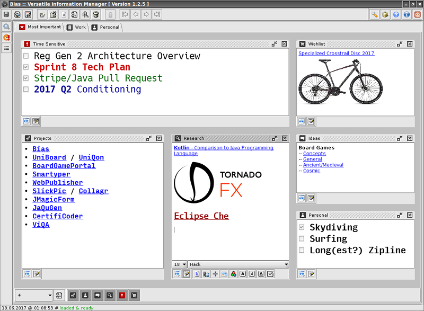
Task: Open the Hack font family dropdown
Action: (x=238, y=264)
